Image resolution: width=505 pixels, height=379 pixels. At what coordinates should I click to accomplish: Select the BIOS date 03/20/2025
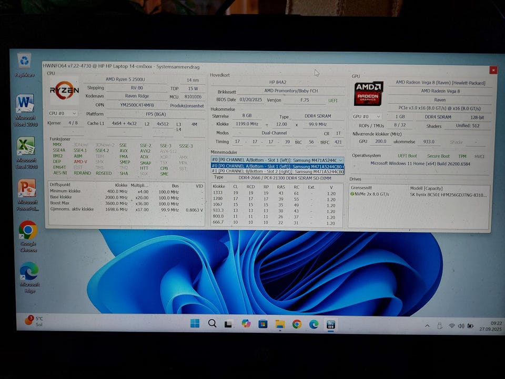[x=251, y=100]
